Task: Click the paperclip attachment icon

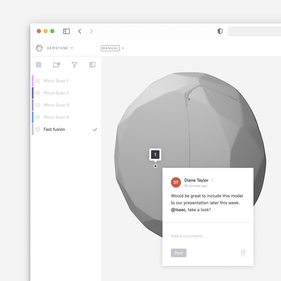Action: (x=243, y=253)
